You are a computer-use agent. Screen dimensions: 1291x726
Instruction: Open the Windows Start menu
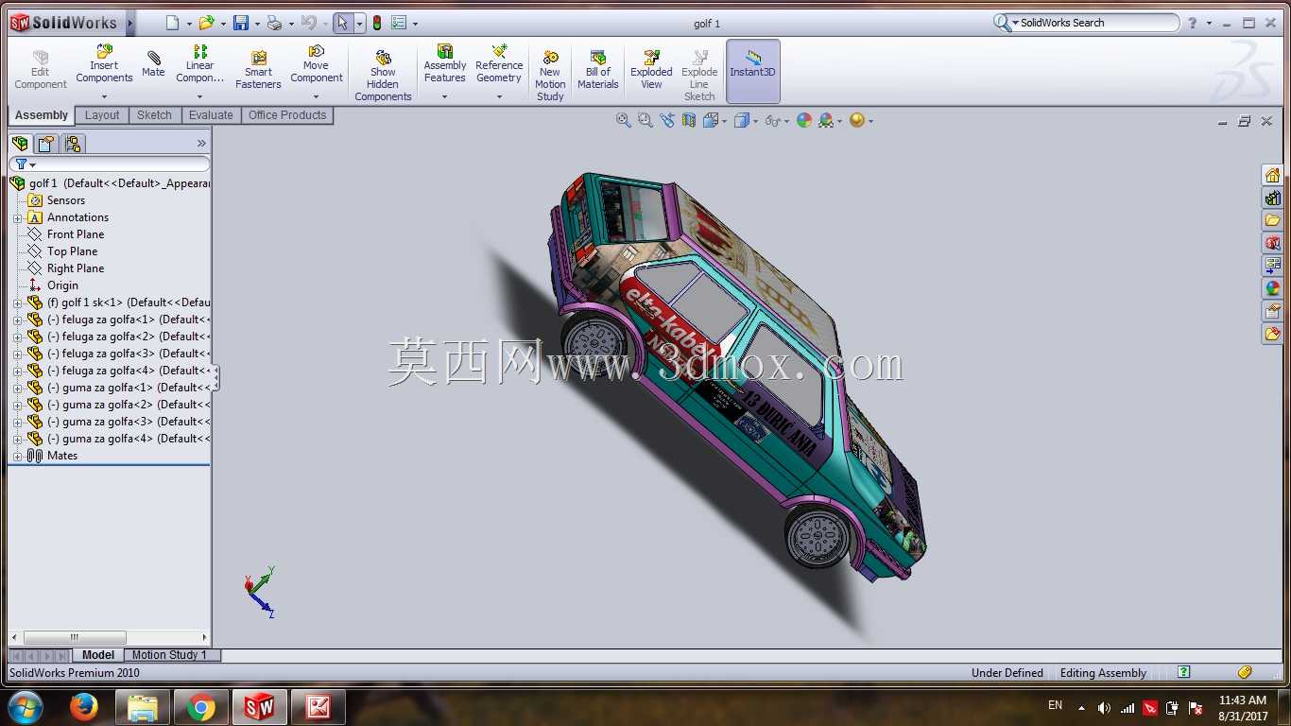click(x=25, y=707)
